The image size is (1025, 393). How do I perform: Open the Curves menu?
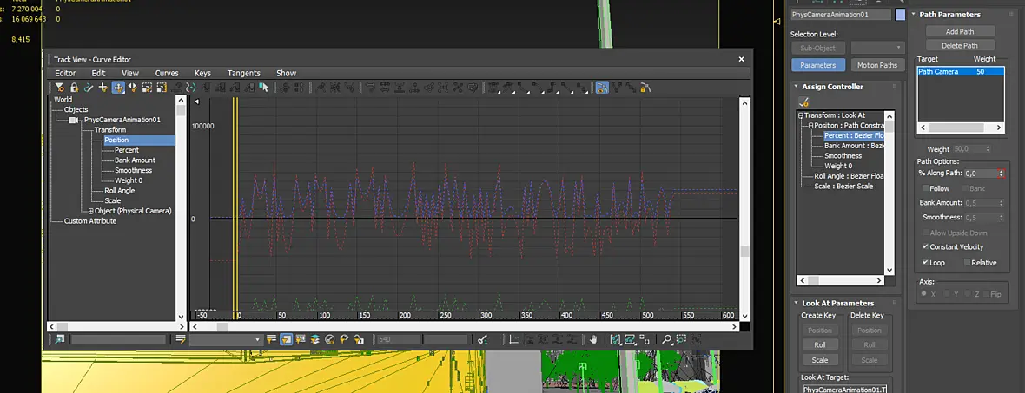coord(167,73)
